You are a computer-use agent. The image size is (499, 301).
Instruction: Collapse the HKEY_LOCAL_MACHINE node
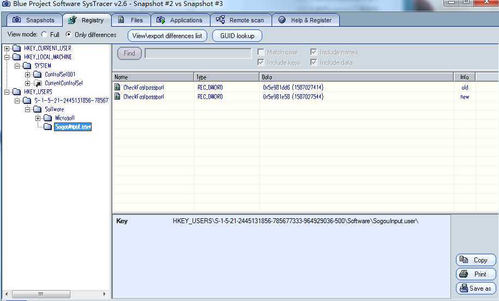coord(7,58)
